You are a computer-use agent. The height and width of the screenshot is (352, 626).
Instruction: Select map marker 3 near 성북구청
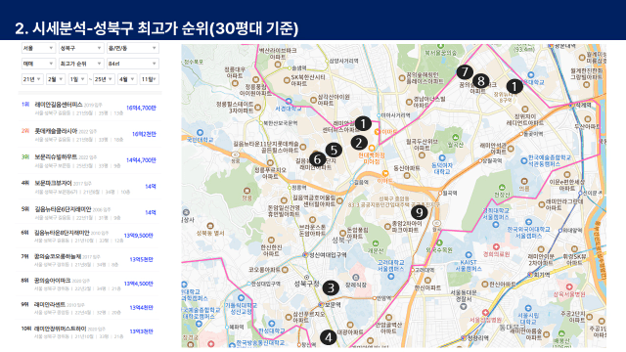pos(331,287)
